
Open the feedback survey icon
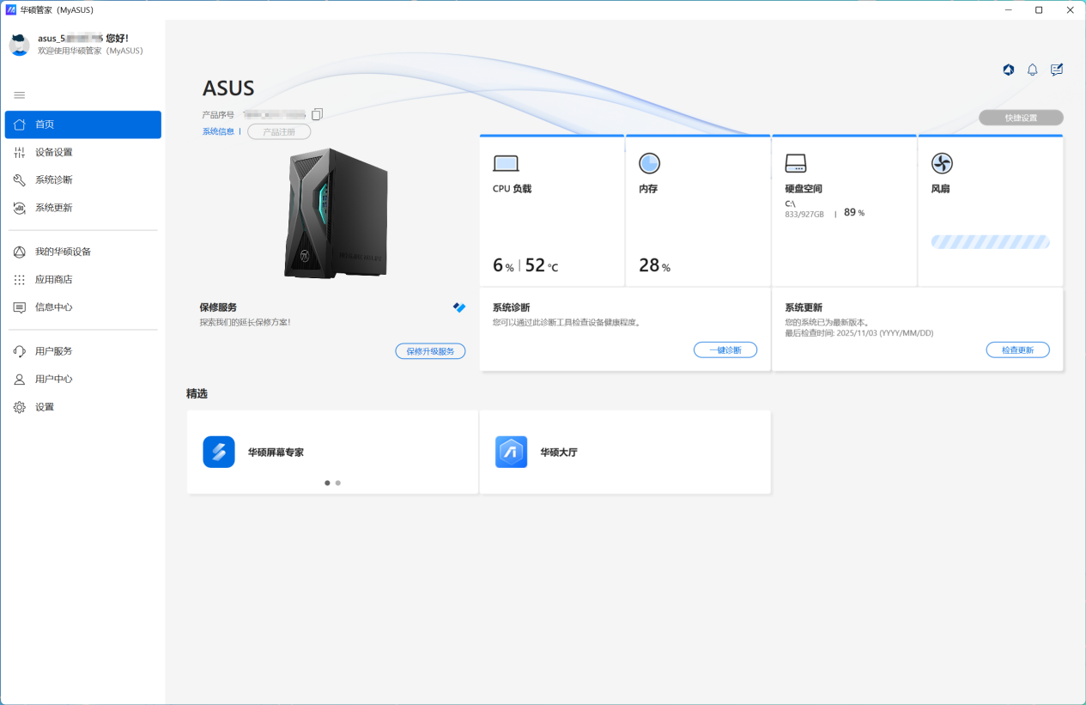[1057, 70]
